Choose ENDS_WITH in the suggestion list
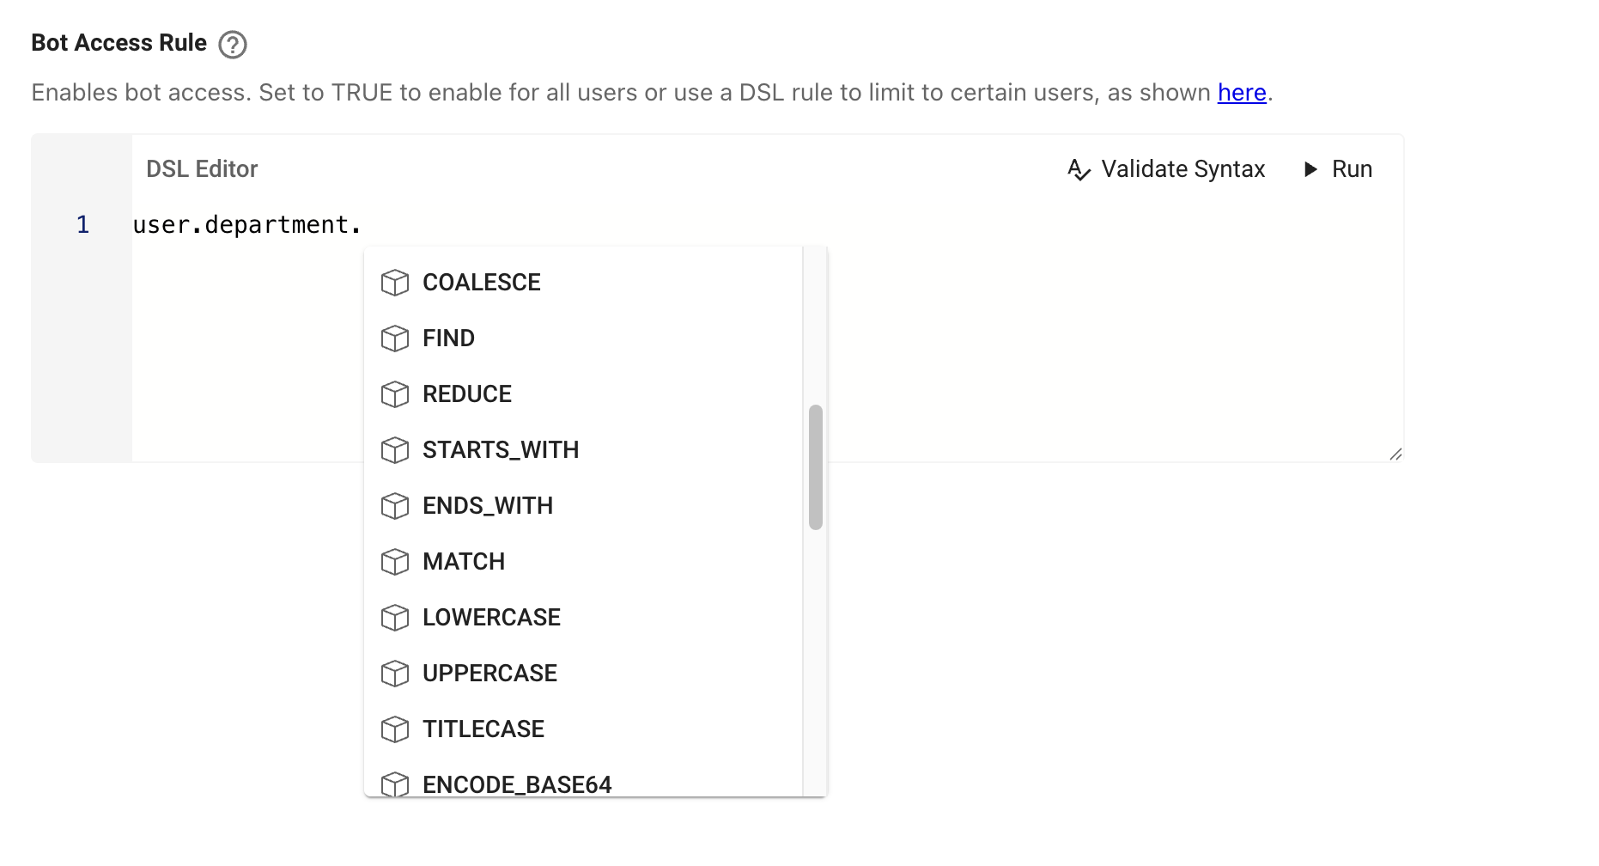 pos(488,506)
